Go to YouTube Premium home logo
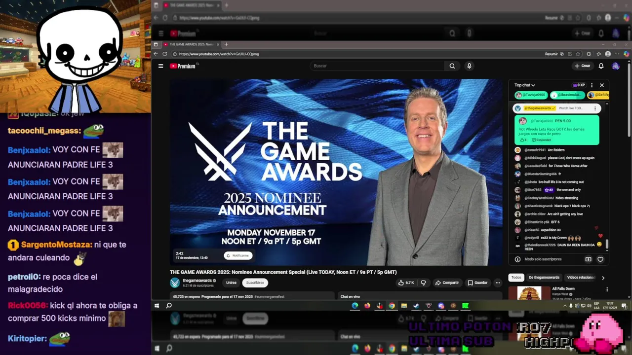The image size is (632, 355). coord(183,66)
